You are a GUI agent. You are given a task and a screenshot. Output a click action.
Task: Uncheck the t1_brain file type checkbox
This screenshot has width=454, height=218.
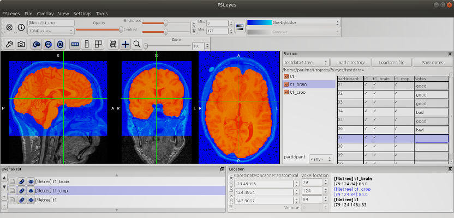click(286, 84)
